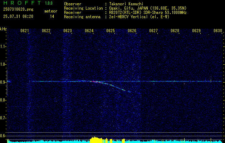Click the meteor label
225x143 pixels.
point(51,11)
